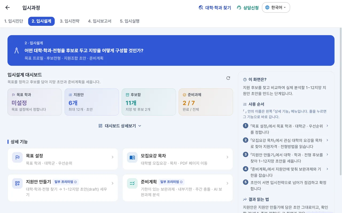Click the back arrow icon
The height and width of the screenshot is (213, 342).
tap(7, 7)
